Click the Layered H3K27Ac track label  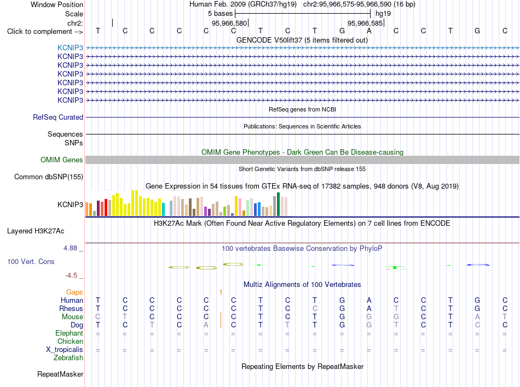pos(36,231)
